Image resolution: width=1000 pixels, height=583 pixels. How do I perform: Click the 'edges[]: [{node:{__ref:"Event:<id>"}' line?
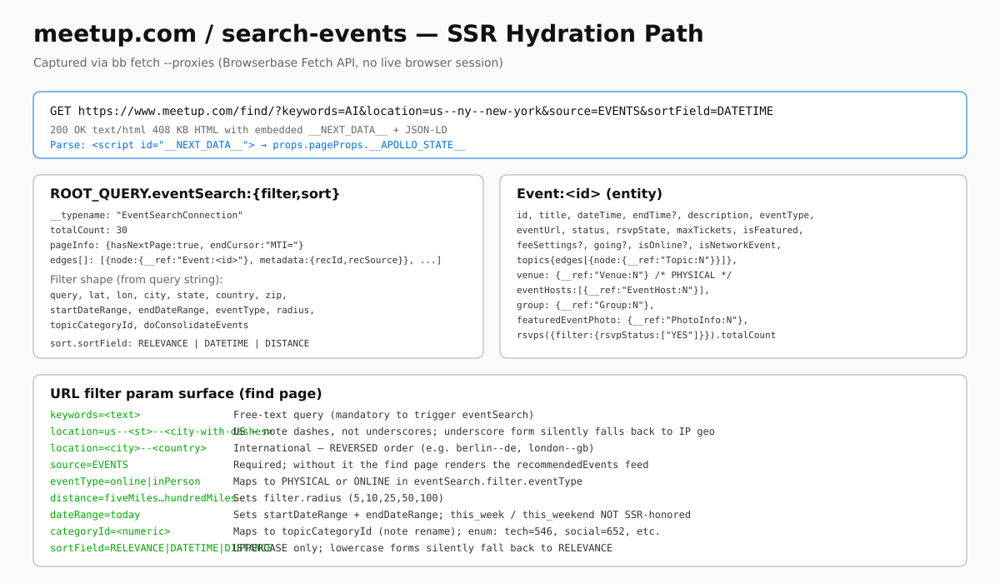point(246,260)
